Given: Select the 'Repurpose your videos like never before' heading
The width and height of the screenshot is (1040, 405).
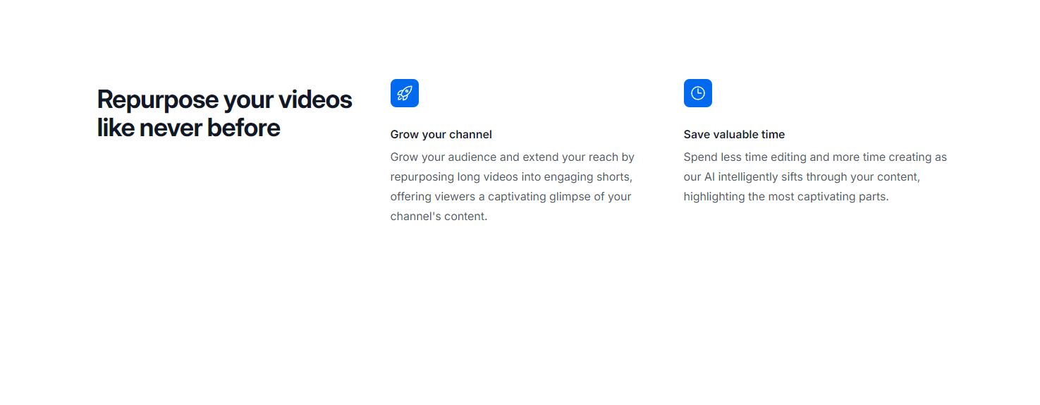Looking at the screenshot, I should click(x=224, y=114).
